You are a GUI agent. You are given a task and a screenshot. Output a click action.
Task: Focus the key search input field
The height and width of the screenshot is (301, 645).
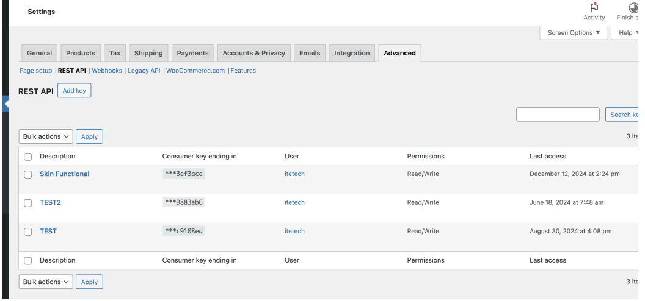point(558,115)
